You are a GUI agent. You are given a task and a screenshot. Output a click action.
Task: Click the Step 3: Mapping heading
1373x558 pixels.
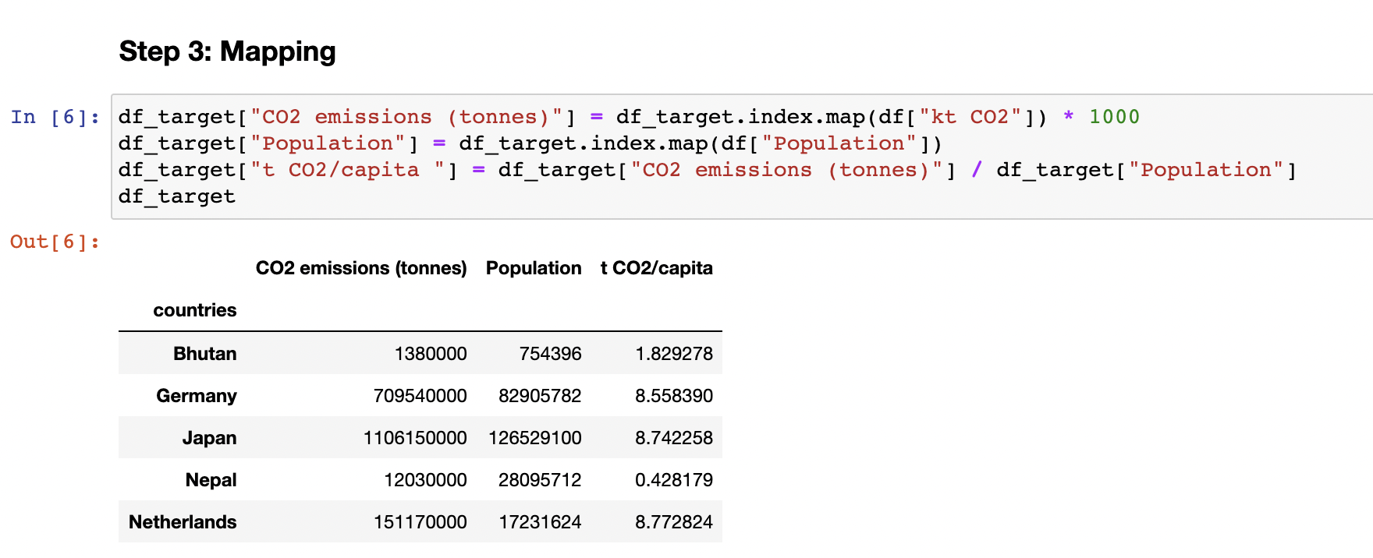(x=227, y=51)
